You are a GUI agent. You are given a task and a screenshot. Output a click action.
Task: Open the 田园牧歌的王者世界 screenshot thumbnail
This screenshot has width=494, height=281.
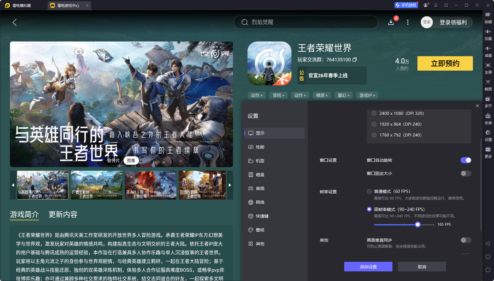click(x=202, y=185)
